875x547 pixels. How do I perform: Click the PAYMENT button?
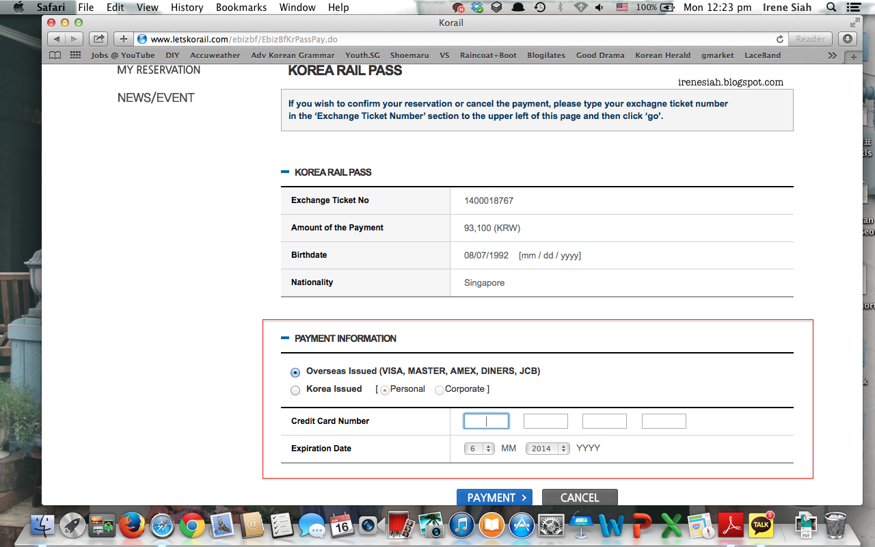[x=494, y=497]
